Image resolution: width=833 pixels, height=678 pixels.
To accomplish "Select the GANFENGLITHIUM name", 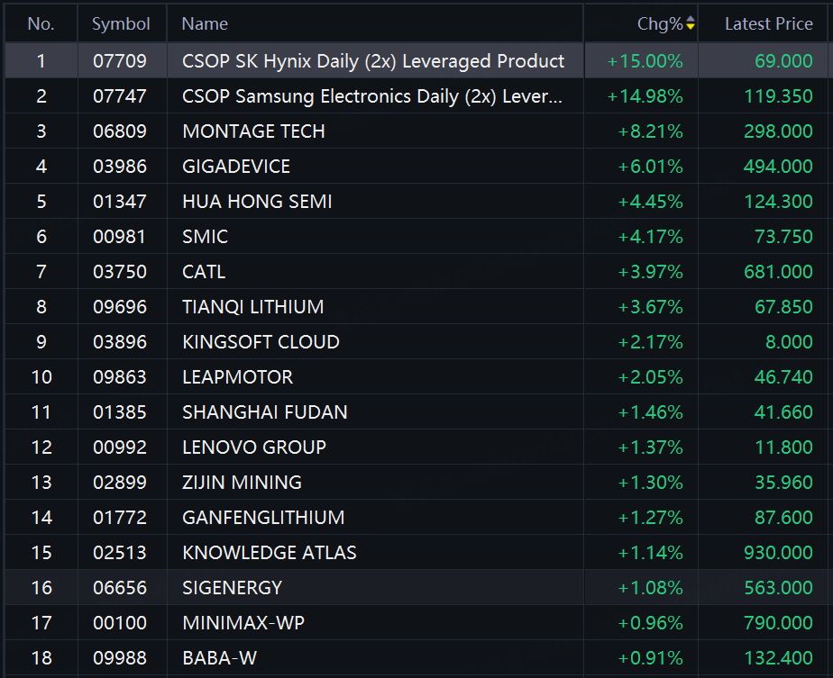I will point(263,517).
